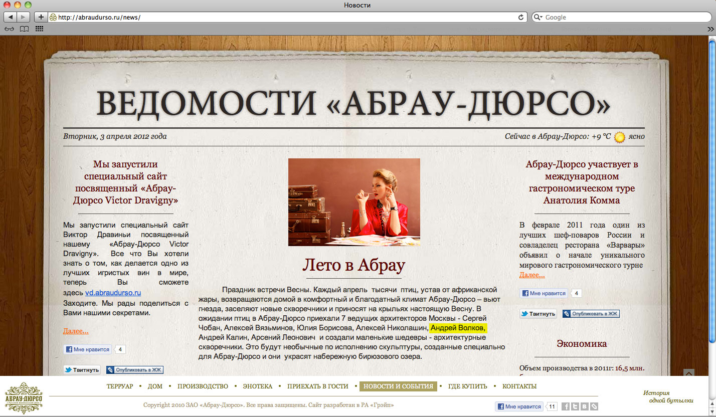Screen dimensions: 716x417
Task: Click like count 4 beside Victor Dravigny article
Action: point(120,349)
